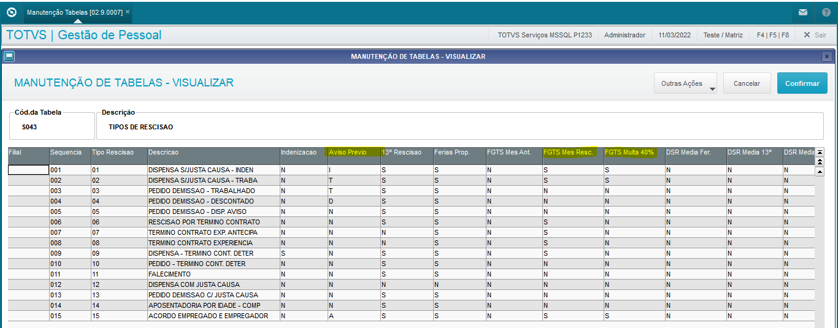
Task: Click Indenizacao value S in row 009
Action: 303,253
